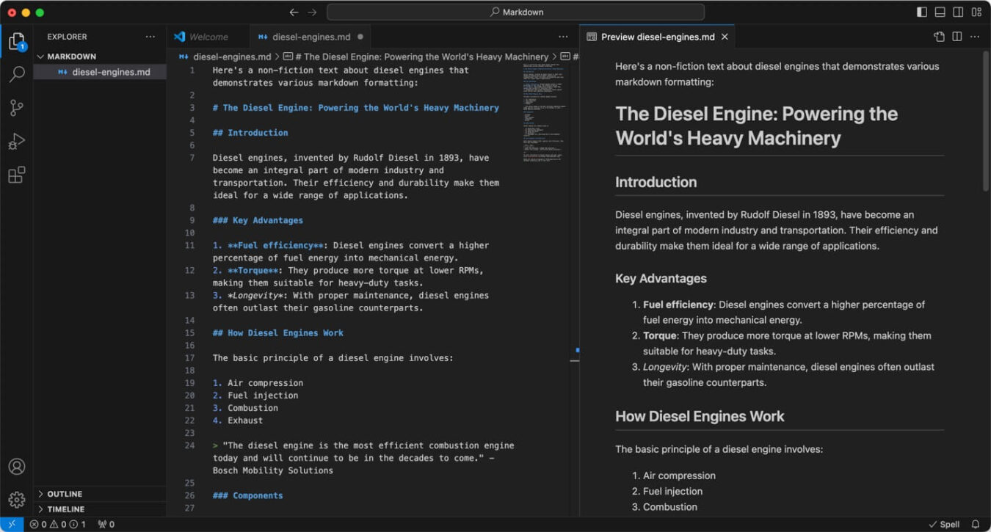The width and height of the screenshot is (991, 532).
Task: Switch to the Welcome tab
Action: click(x=208, y=36)
